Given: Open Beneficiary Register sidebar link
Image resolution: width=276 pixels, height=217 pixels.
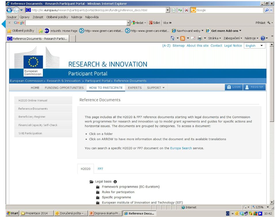Looking at the screenshot, I should [43, 117].
